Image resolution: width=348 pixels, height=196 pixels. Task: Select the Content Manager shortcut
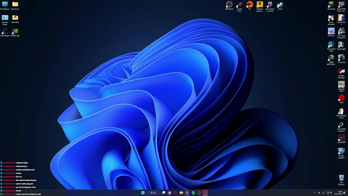tap(341, 73)
